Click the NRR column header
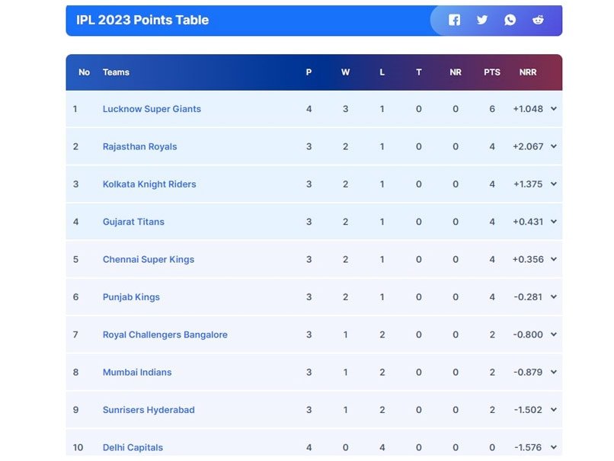 (528, 72)
